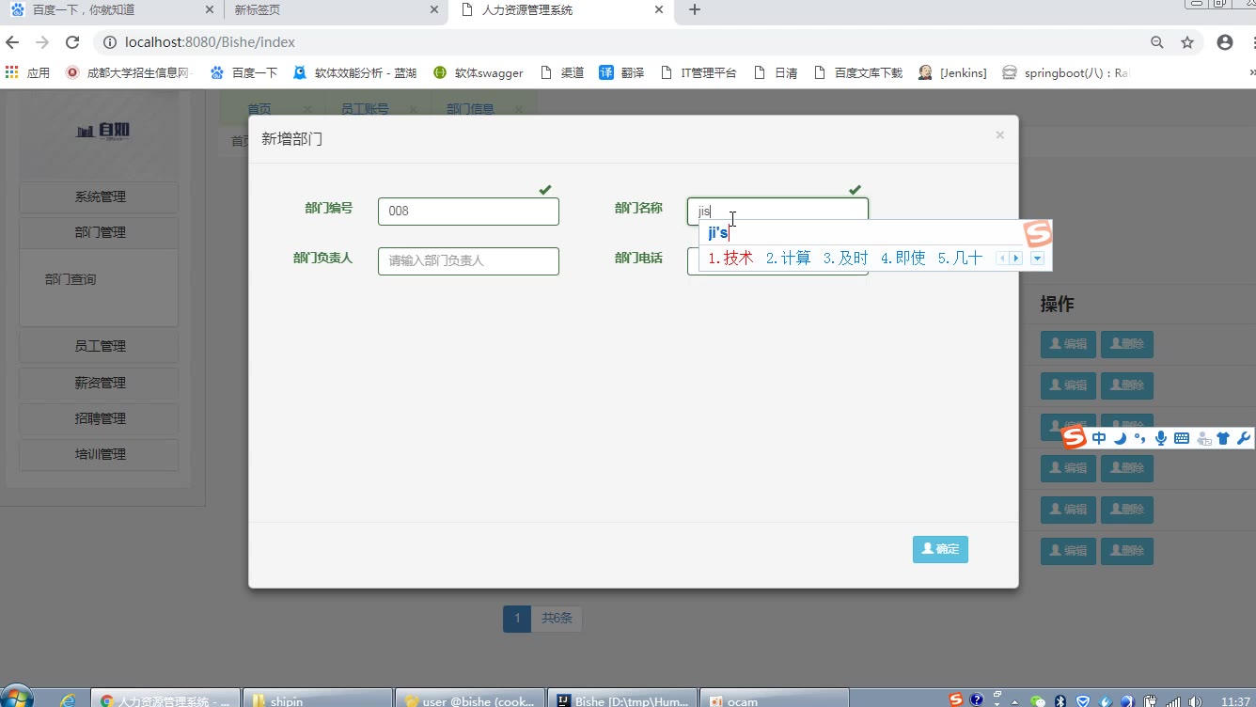Open a new browser tab with plus
The height and width of the screenshot is (707, 1256).
695,9
